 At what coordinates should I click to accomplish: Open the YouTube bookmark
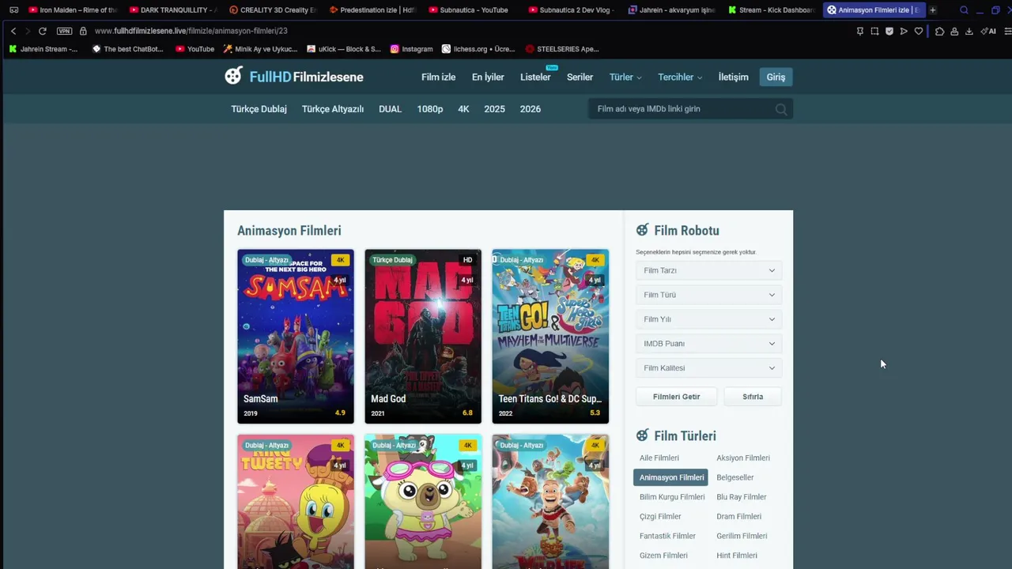(x=194, y=49)
